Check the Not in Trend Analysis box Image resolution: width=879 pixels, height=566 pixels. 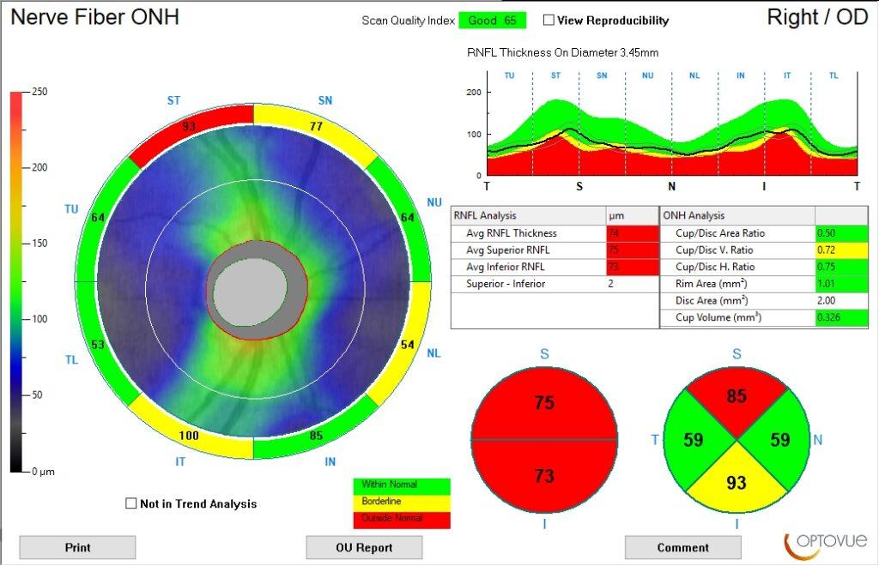click(x=131, y=503)
